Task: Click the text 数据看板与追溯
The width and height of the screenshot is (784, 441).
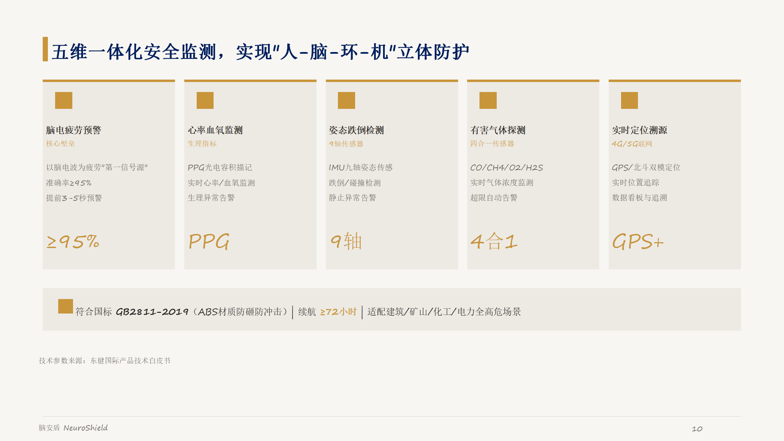Action: pyautogui.click(x=640, y=198)
